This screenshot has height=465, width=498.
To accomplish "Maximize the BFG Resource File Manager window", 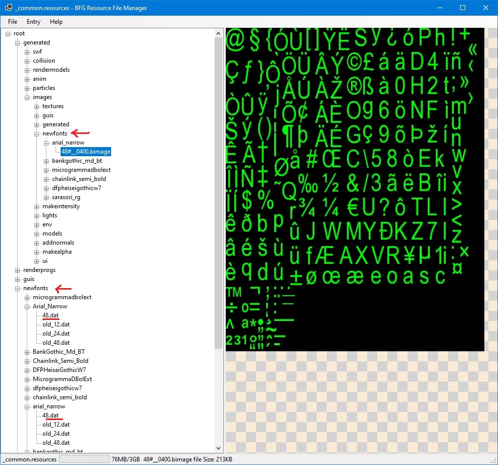I will [463, 8].
